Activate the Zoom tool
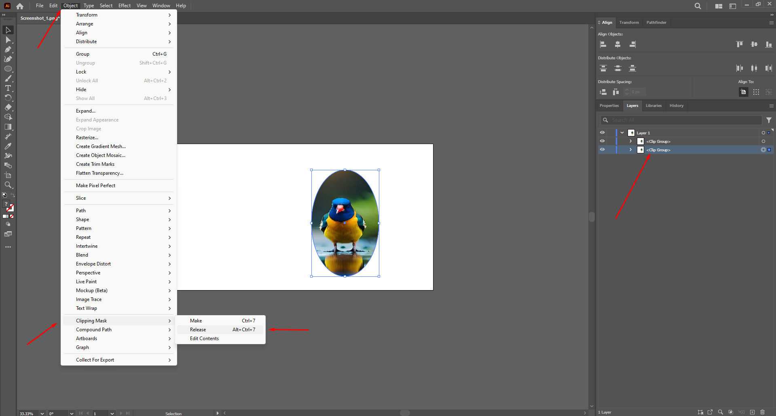776x416 pixels. 8,186
